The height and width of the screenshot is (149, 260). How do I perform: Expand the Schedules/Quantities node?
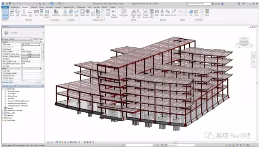coord(3,111)
